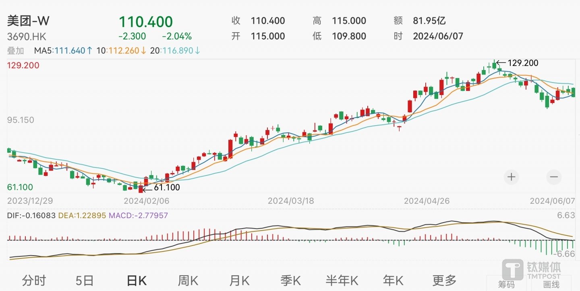Click the MACD lower scale value -6.66
This screenshot has height=291, width=580.
(564, 254)
